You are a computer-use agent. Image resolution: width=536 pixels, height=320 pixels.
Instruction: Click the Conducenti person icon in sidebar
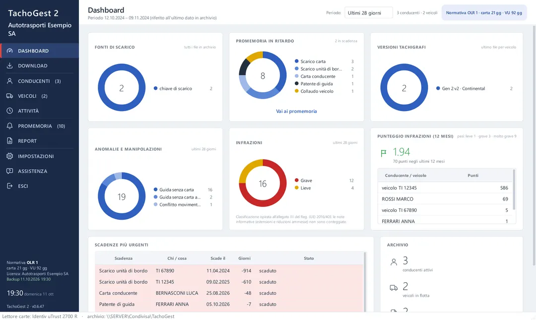tap(9, 81)
